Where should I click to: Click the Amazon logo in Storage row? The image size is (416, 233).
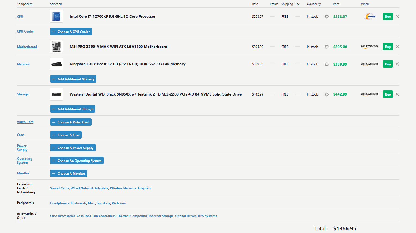tap(369, 94)
